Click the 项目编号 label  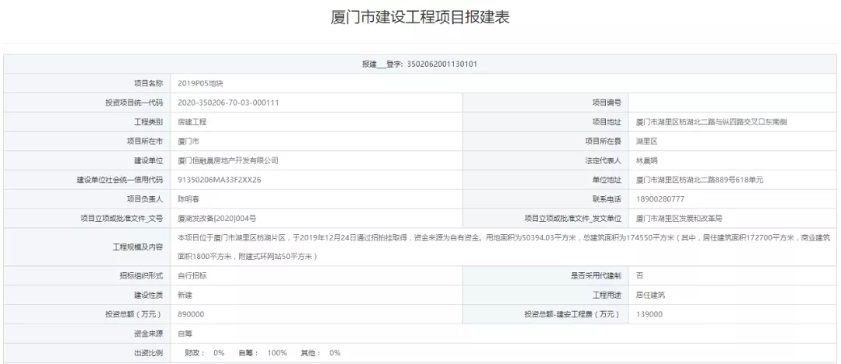(607, 103)
